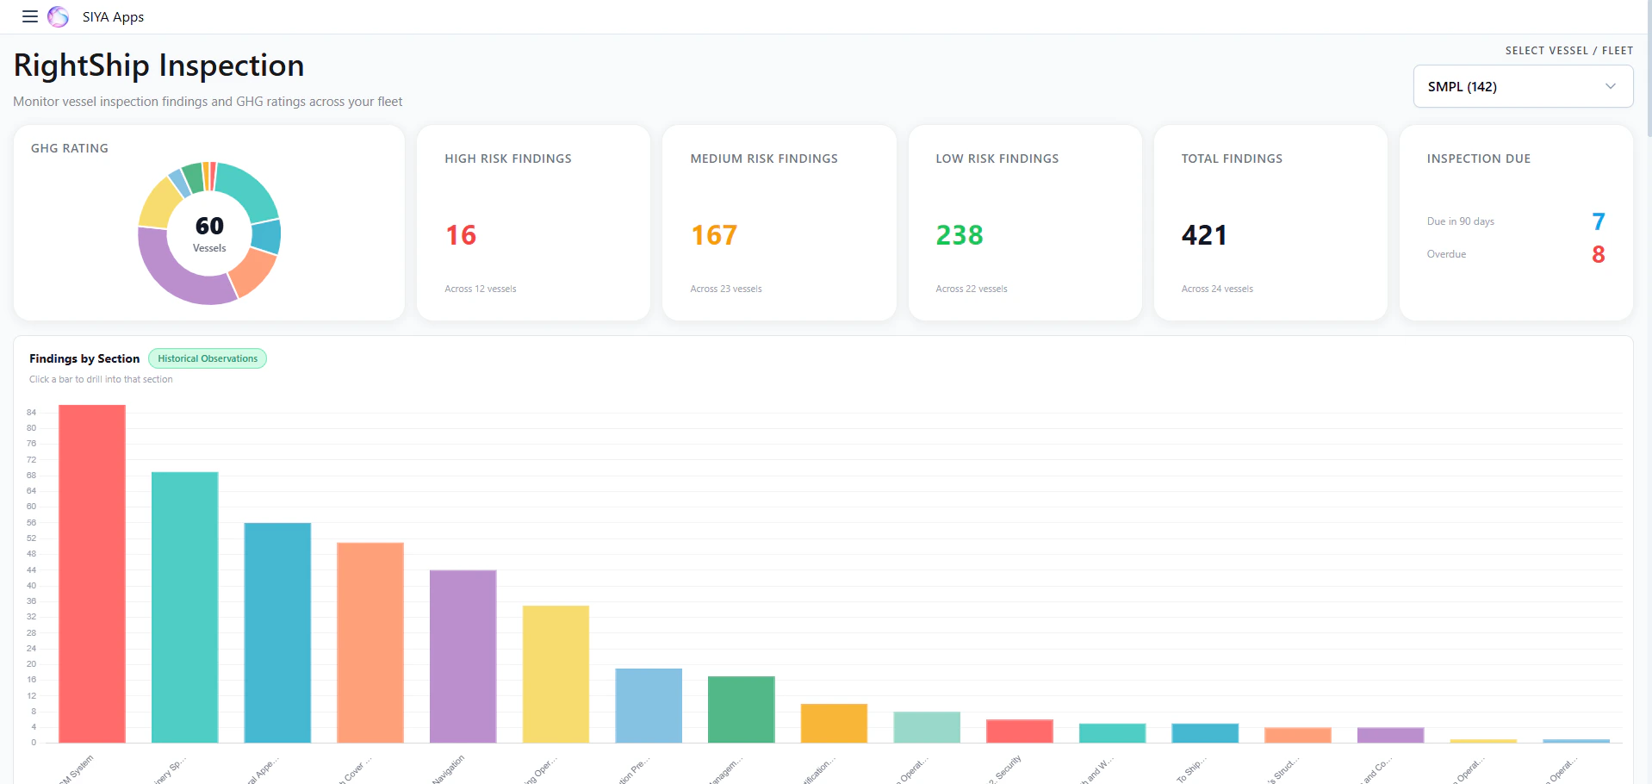Viewport: 1652px width, 784px height.
Task: Click the 'Across 22 vessels' text
Action: [x=972, y=289]
